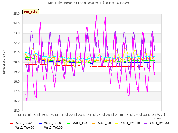This screenshot has height=133, width=178.
Task: Click the 22.0 y-axis tick label
Action: 17,43
